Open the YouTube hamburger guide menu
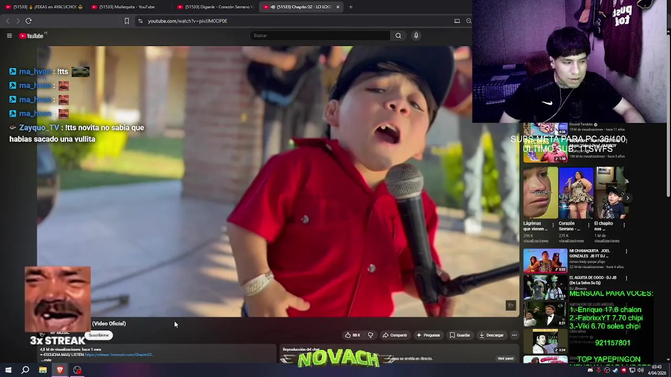This screenshot has height=377, width=671. (x=9, y=36)
